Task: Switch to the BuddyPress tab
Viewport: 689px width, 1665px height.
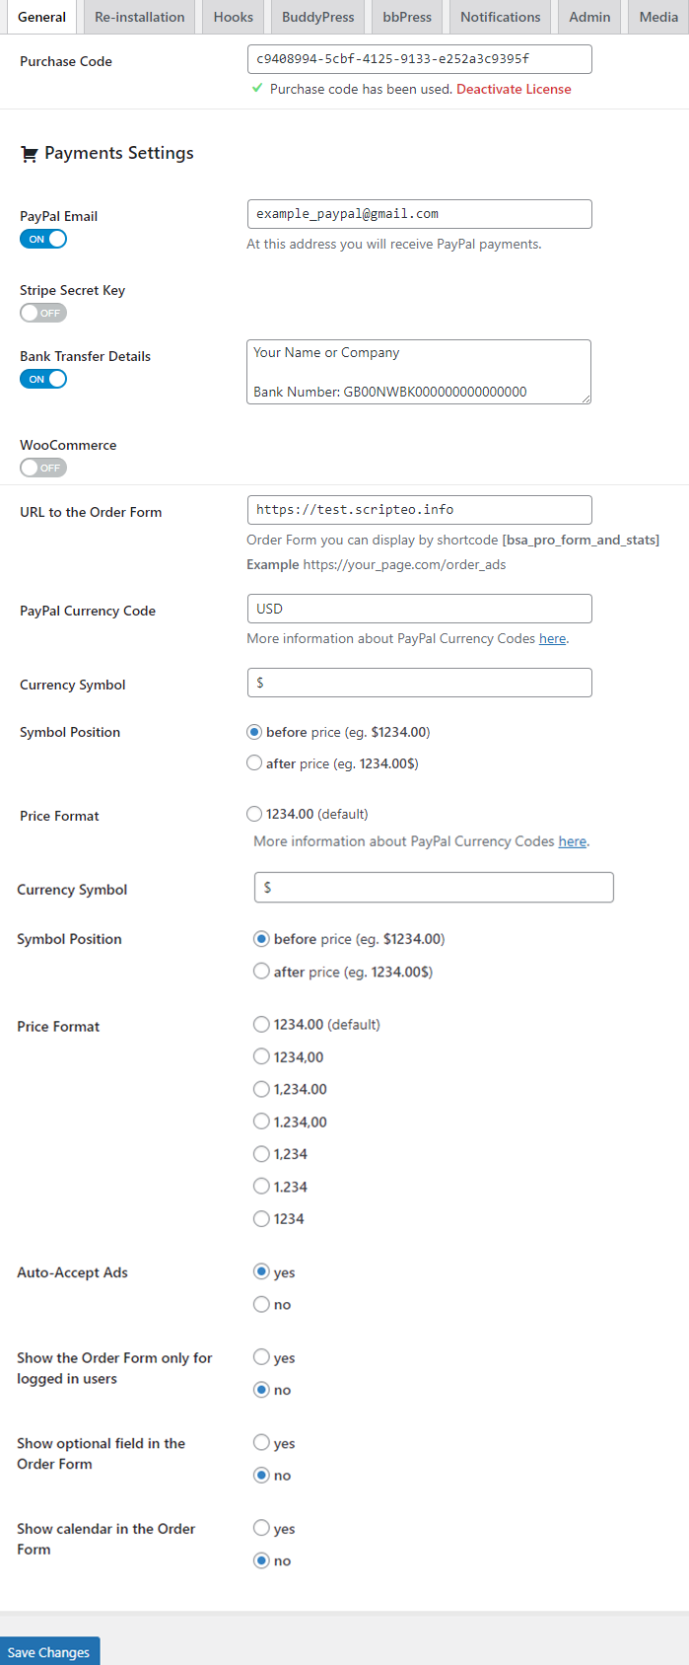Action: [317, 17]
